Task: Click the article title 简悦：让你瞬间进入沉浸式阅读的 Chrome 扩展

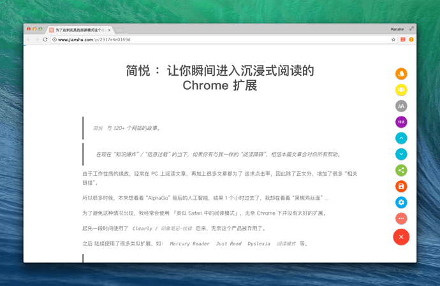Action: 220,78
